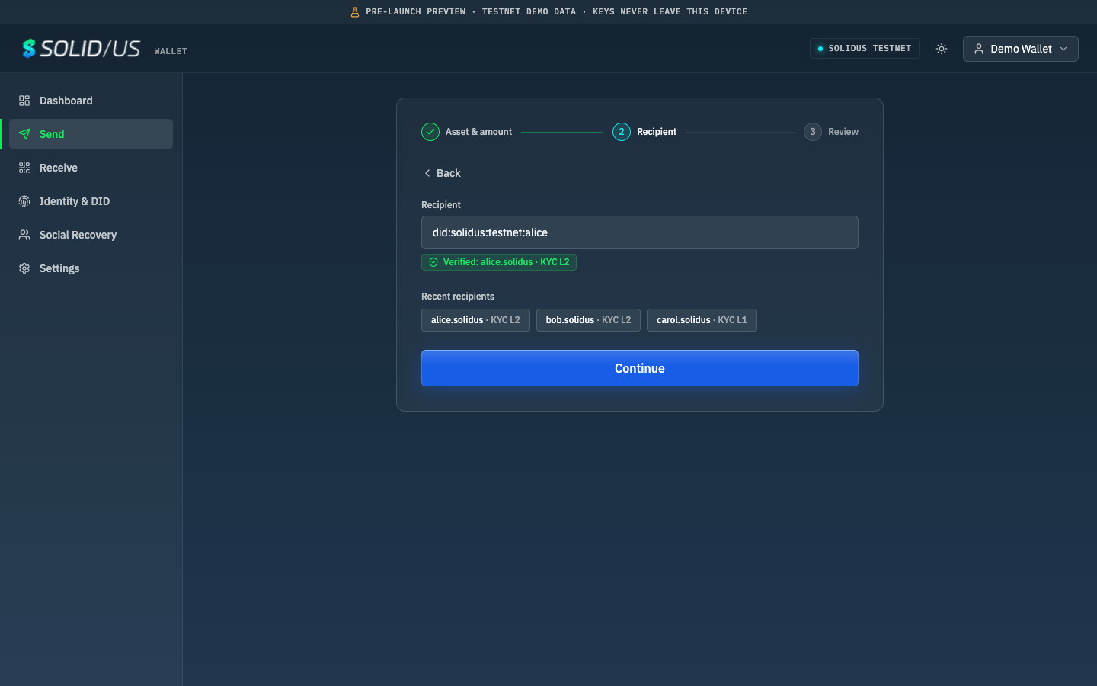Click the WALLET label beside logo
Viewport: 1097px width, 686px height.
(171, 51)
